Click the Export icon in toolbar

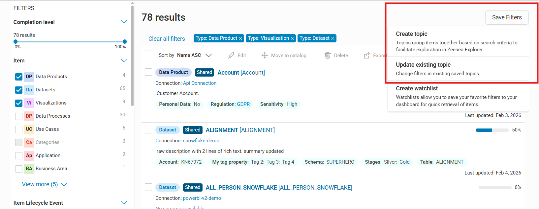[367, 56]
